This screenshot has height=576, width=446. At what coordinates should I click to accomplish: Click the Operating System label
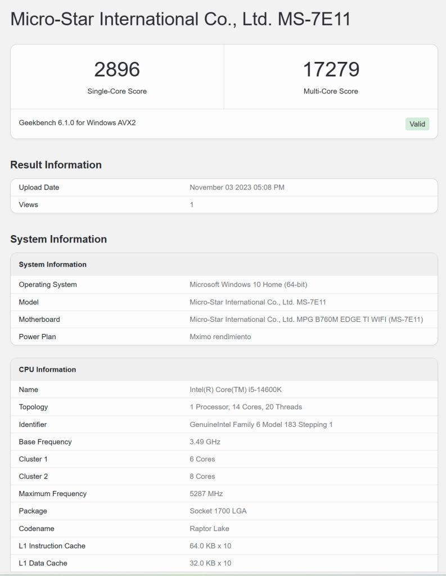[x=48, y=284]
